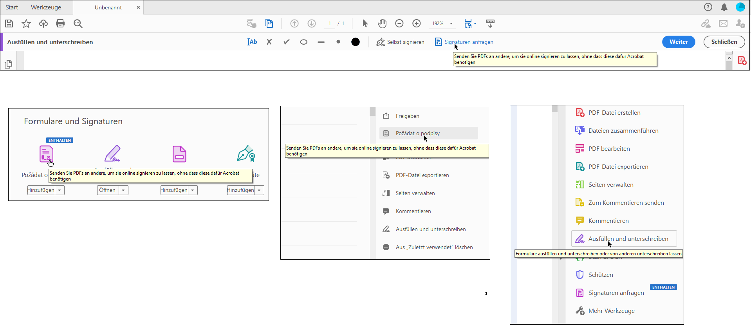Click the Print icon
The width and height of the screenshot is (751, 336).
[60, 23]
